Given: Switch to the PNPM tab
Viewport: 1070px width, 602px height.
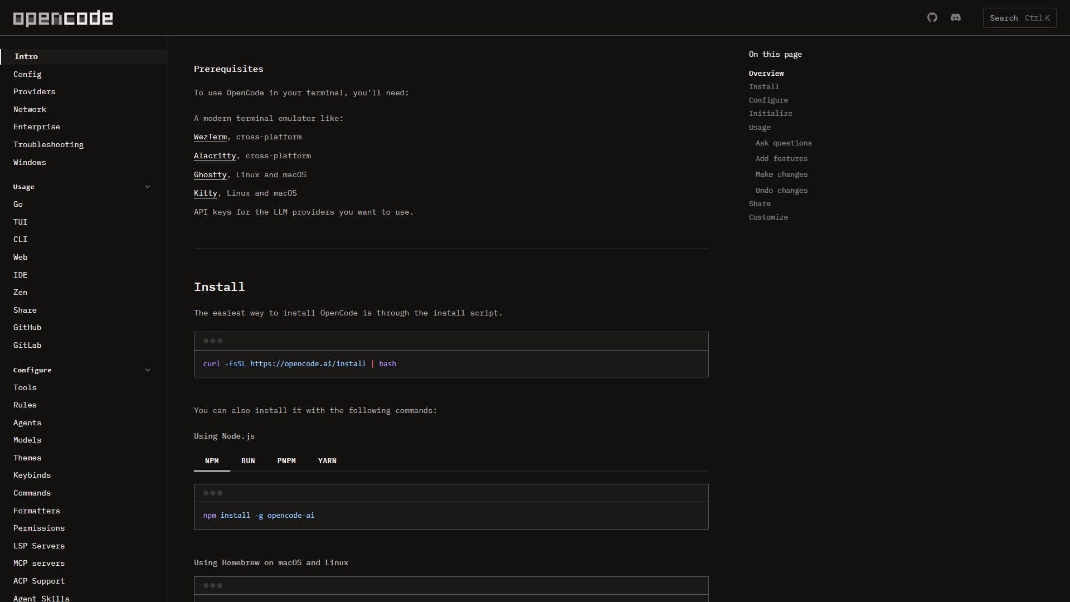Looking at the screenshot, I should (x=286, y=461).
